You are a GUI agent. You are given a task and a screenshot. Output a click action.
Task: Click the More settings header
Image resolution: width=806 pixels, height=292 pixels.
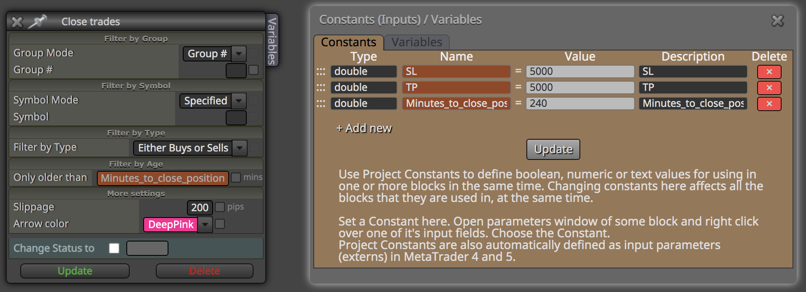(136, 194)
